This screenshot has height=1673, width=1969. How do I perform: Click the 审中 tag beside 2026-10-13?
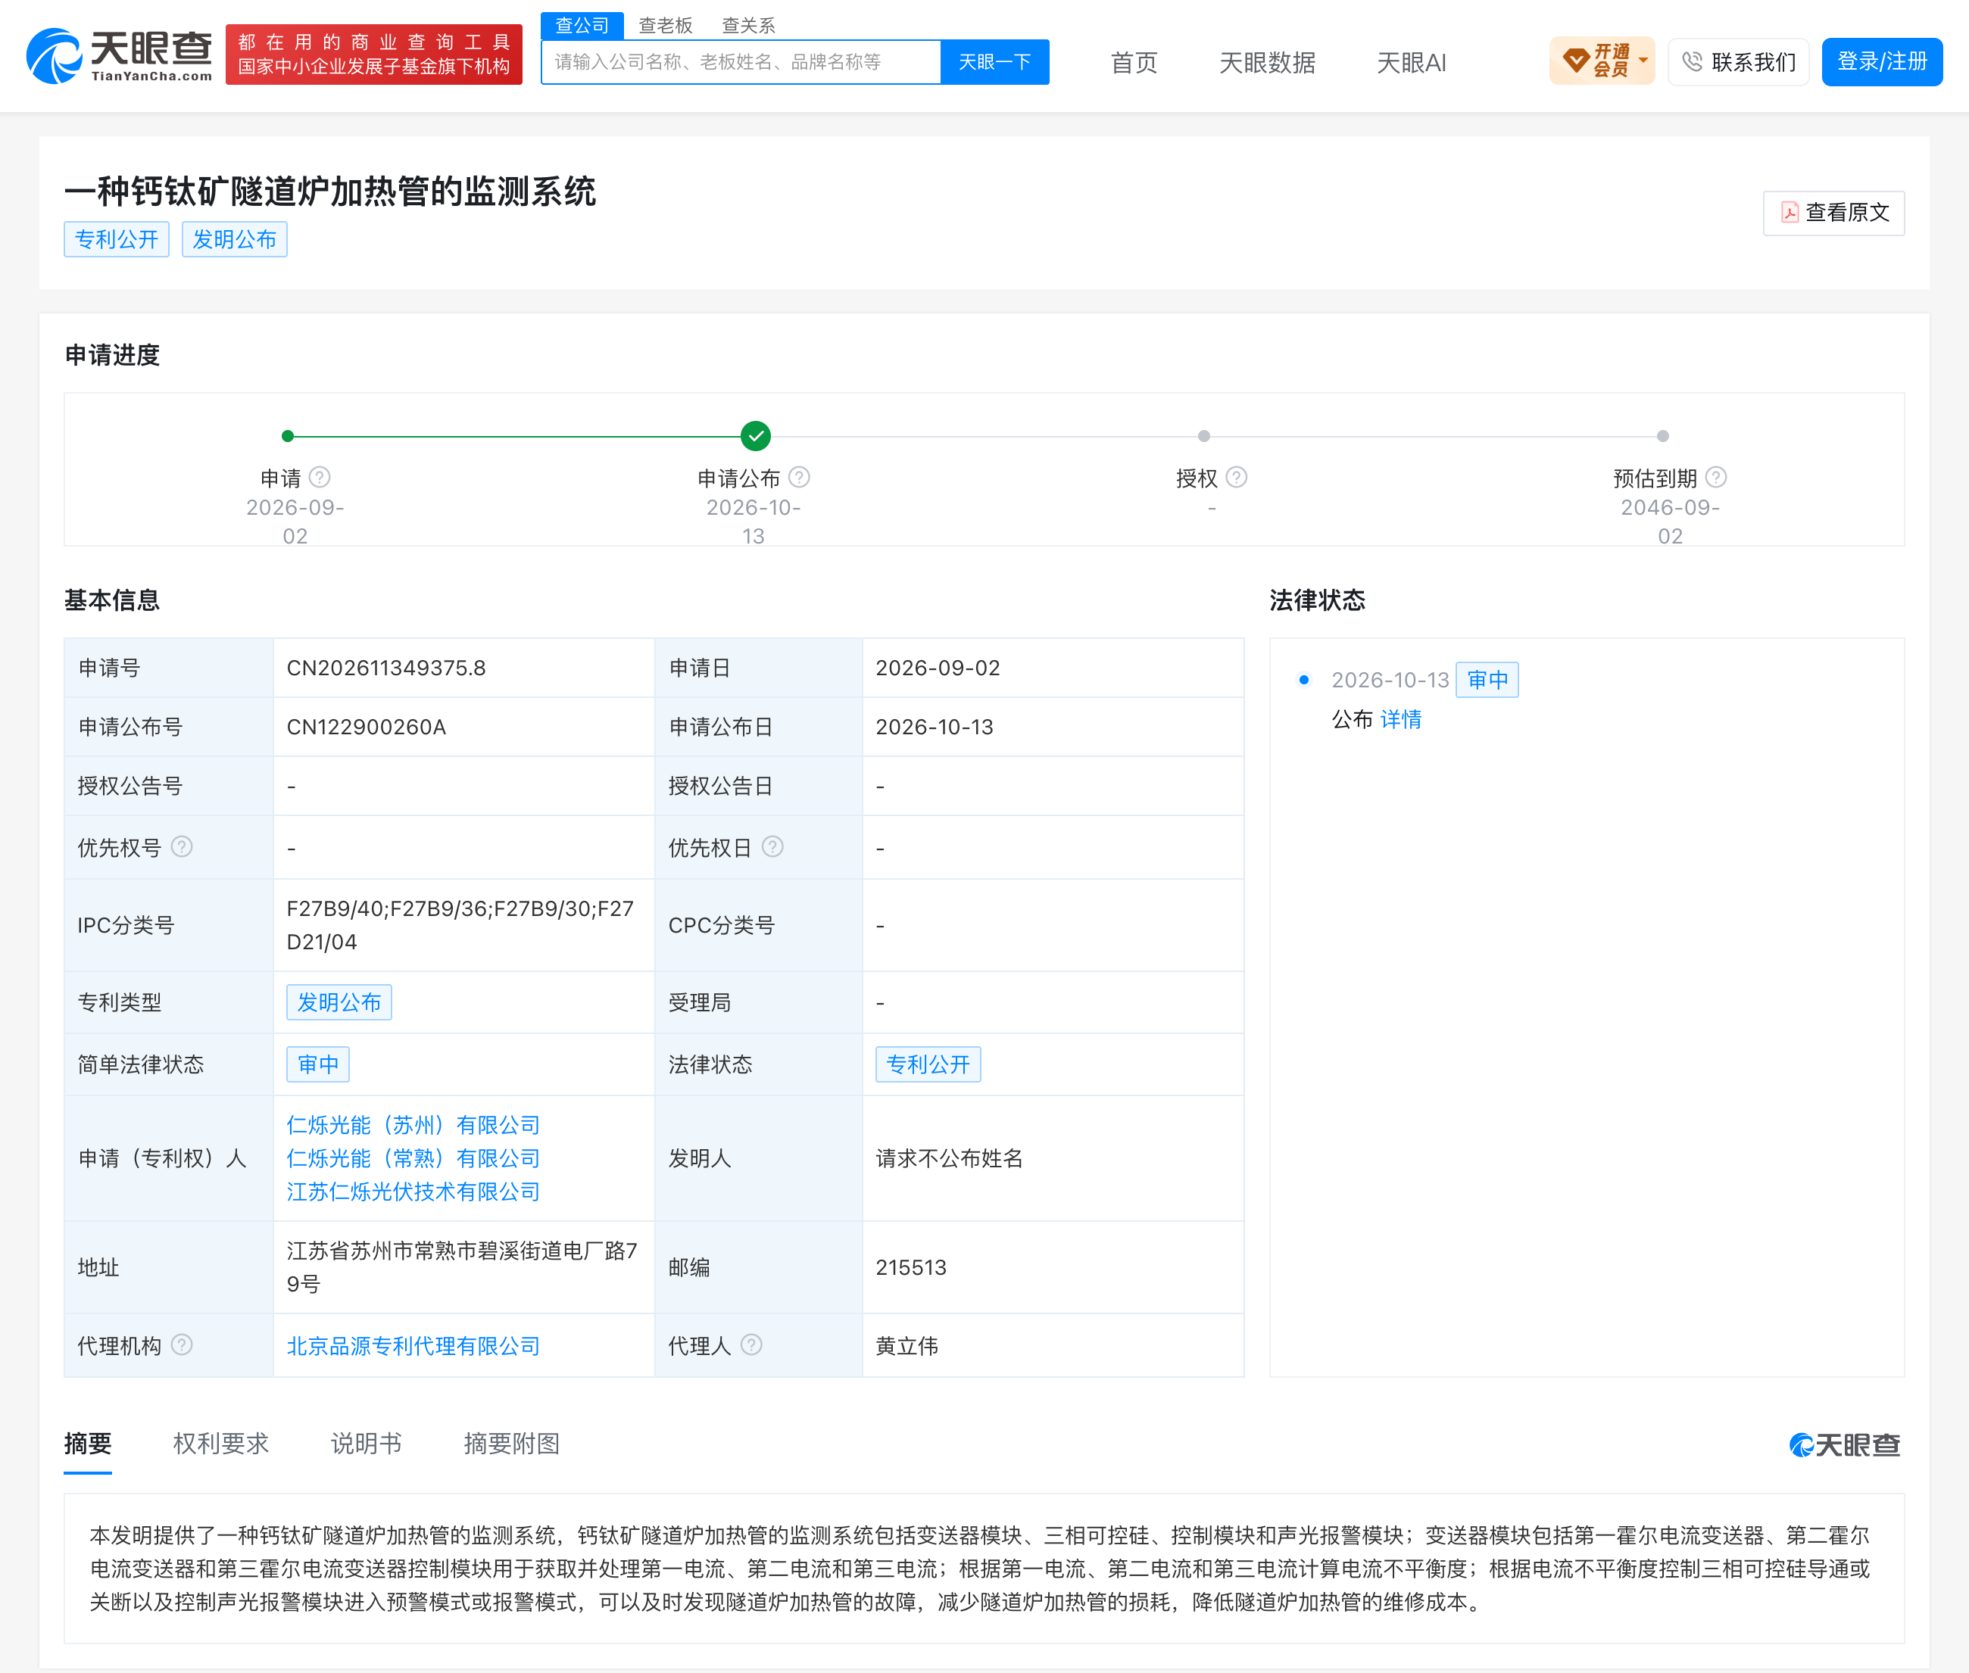(x=1487, y=679)
